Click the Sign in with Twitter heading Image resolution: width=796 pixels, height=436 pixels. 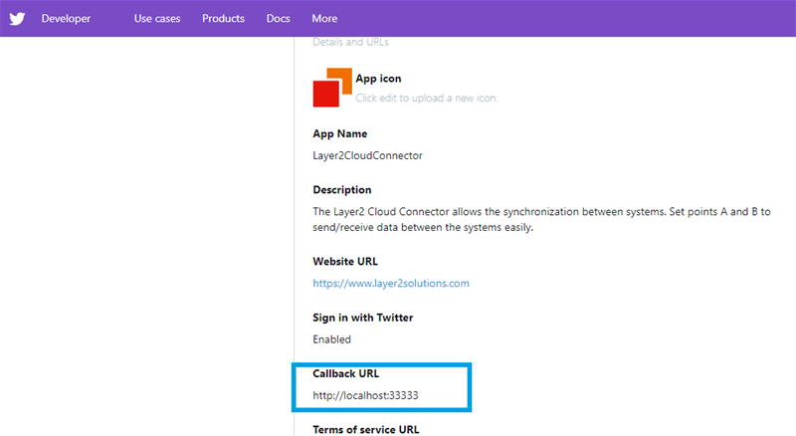pos(362,318)
